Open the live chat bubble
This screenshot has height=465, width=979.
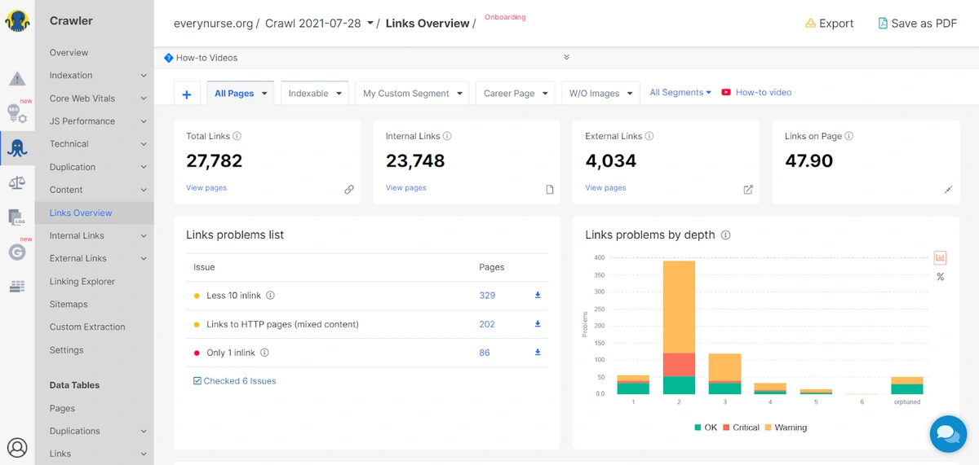(x=948, y=432)
